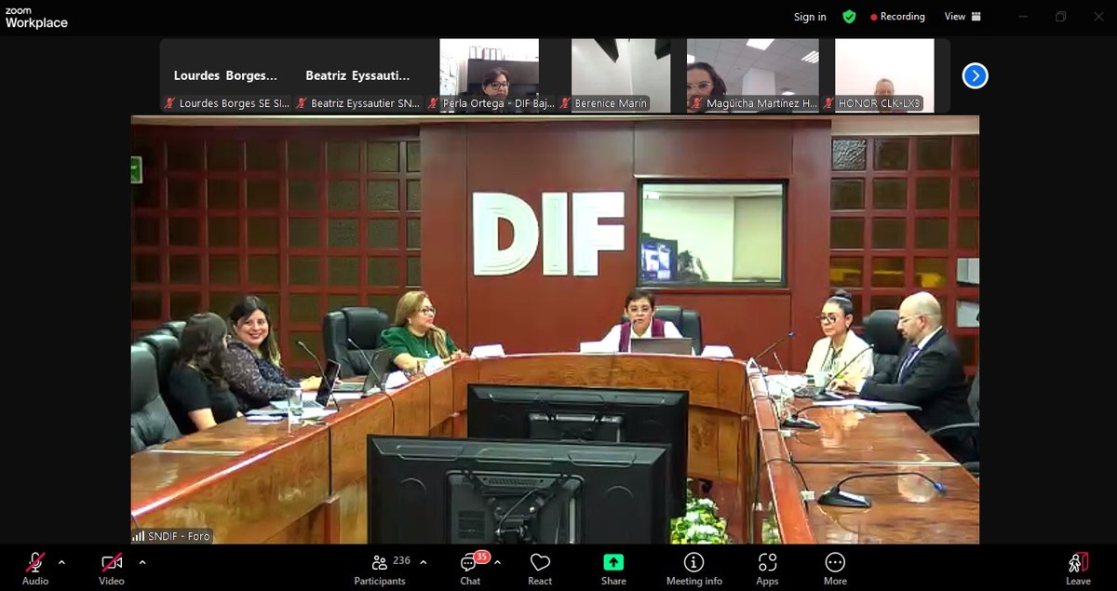Open the View layout menu

pyautogui.click(x=963, y=17)
